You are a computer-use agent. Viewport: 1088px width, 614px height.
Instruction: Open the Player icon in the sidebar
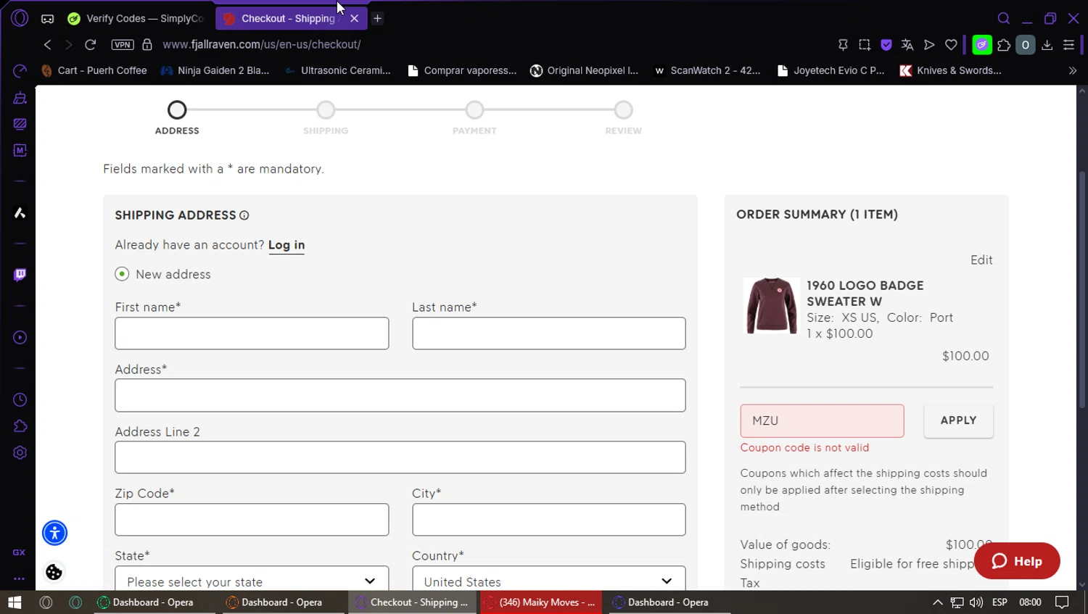[20, 337]
